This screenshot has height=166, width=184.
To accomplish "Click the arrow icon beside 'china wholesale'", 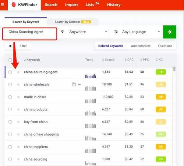I will pos(79,84).
